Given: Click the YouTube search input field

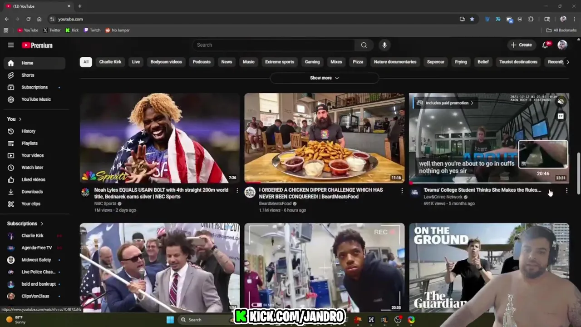Looking at the screenshot, I should [274, 45].
